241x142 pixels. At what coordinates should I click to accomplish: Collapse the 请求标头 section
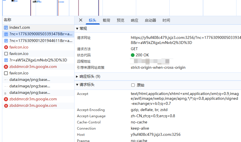pyautogui.click(x=77, y=85)
